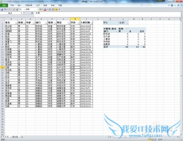This screenshot has height=141, width=183.
Task: Open the pivot 职位 (全部) filter dropdown
Action: [x=127, y=23]
